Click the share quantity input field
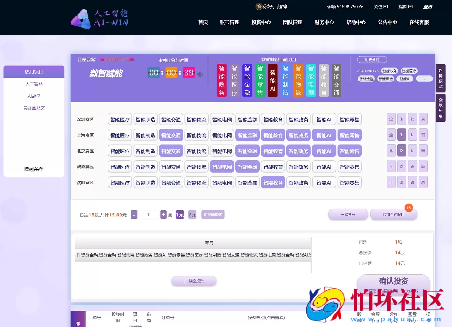This screenshot has height=327, width=452. [148, 215]
